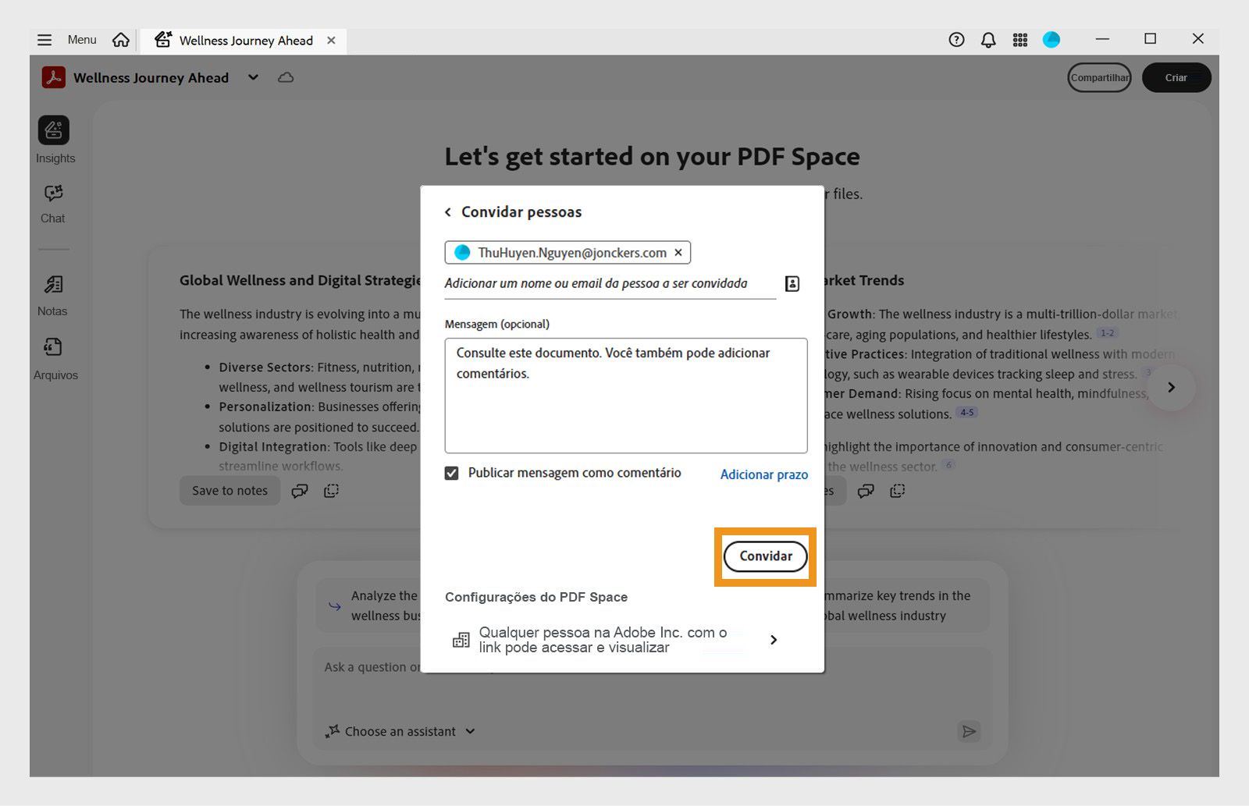1249x806 pixels.
Task: Click the Adicionar prazo link
Action: click(763, 474)
